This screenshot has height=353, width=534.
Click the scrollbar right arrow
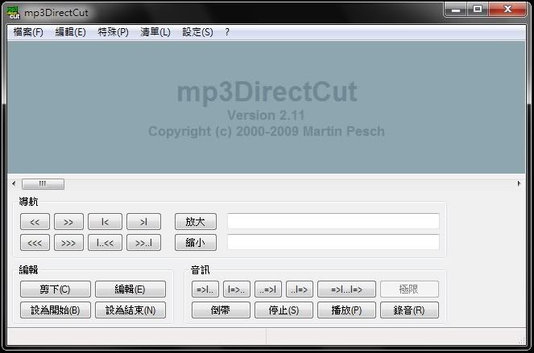point(519,184)
